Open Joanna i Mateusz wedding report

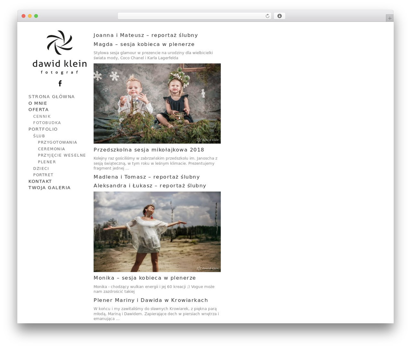coord(145,35)
